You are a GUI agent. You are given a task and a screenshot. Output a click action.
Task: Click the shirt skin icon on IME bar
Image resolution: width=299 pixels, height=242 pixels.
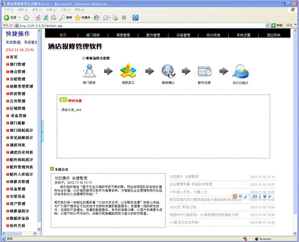(265, 196)
